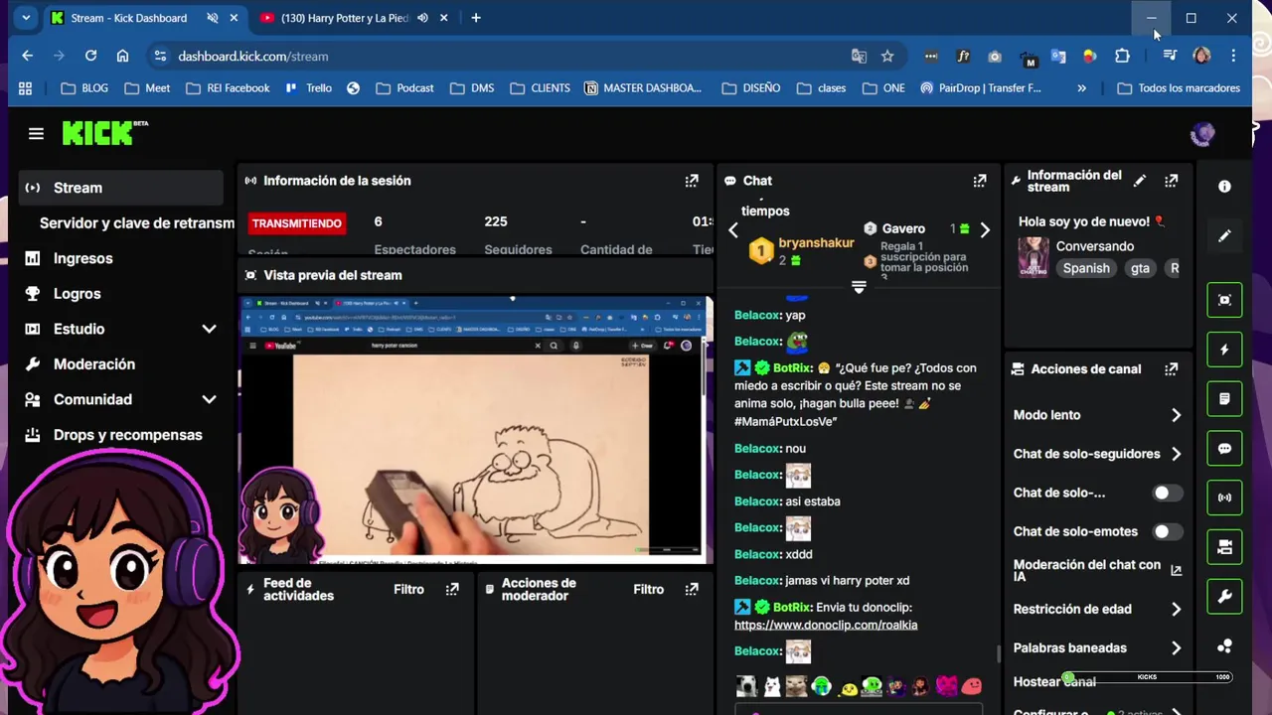Click the chat panel scrollbar
The image size is (1272, 715).
[999, 655]
